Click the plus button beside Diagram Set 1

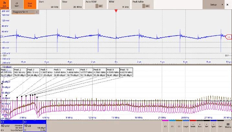pyautogui.click(x=37, y=12)
